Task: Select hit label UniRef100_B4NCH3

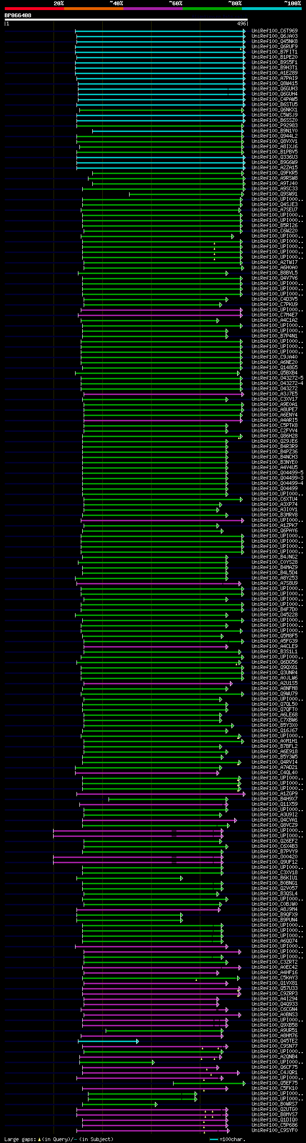Action: [x=274, y=457]
